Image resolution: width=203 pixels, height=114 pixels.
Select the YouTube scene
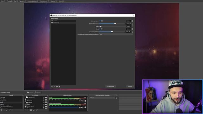click(11, 97)
